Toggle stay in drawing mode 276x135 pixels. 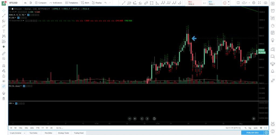(4, 71)
